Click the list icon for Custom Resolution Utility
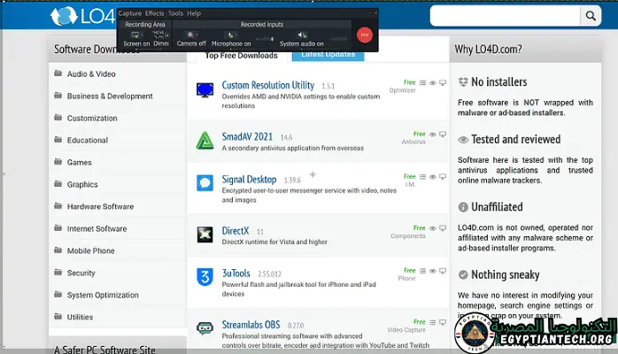The width and height of the screenshot is (618, 354). (422, 82)
